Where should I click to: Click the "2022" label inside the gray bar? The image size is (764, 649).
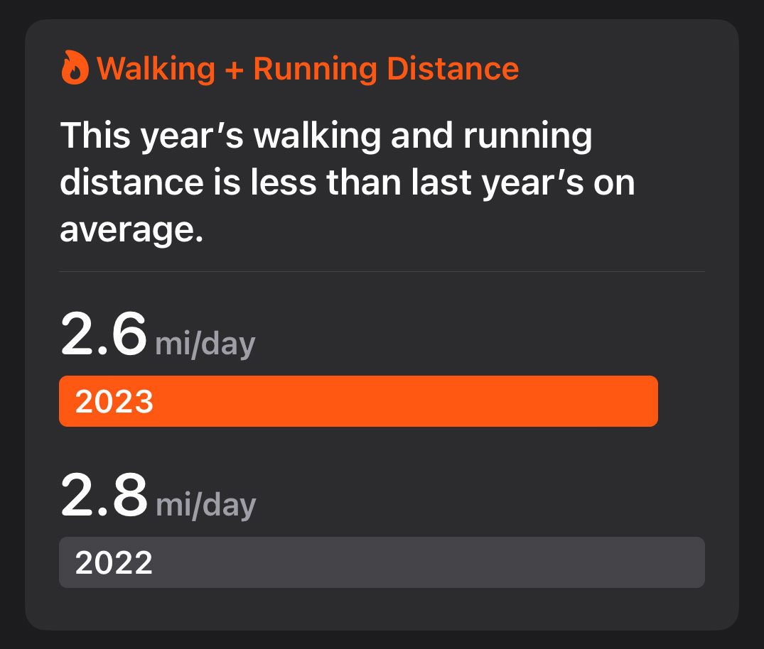coord(114,563)
